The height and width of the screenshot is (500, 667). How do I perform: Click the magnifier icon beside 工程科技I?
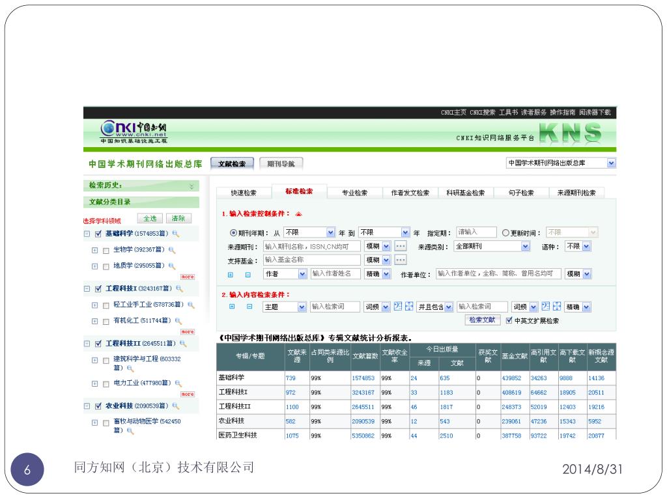pos(180,288)
